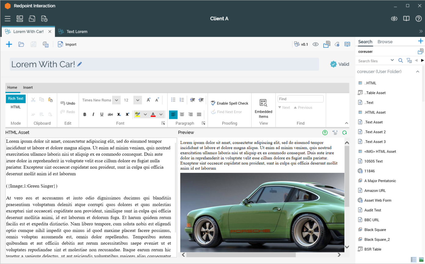The image size is (425, 264).
Task: Collapse the coreuser user folder
Action: [x=418, y=71]
